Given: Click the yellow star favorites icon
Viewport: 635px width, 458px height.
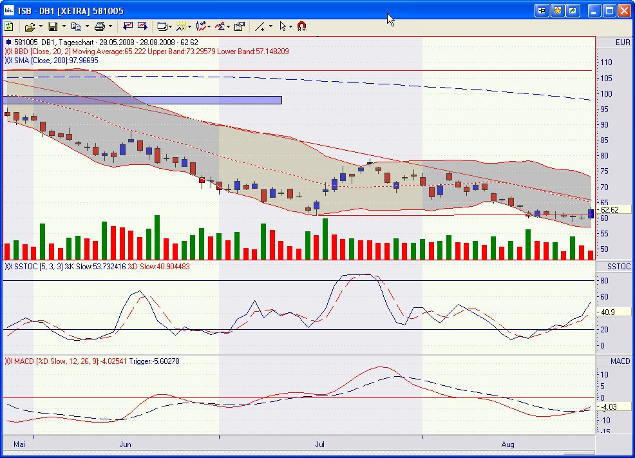Looking at the screenshot, I should click(557, 11).
